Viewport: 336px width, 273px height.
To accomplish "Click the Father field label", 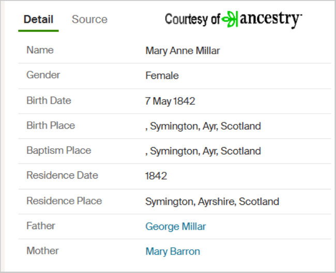I will [x=41, y=226].
